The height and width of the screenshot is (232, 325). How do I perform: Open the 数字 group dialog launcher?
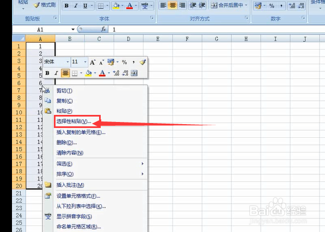[303, 18]
